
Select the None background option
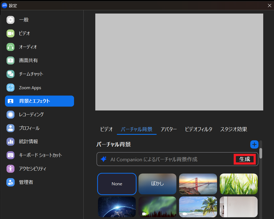pyautogui.click(x=117, y=184)
